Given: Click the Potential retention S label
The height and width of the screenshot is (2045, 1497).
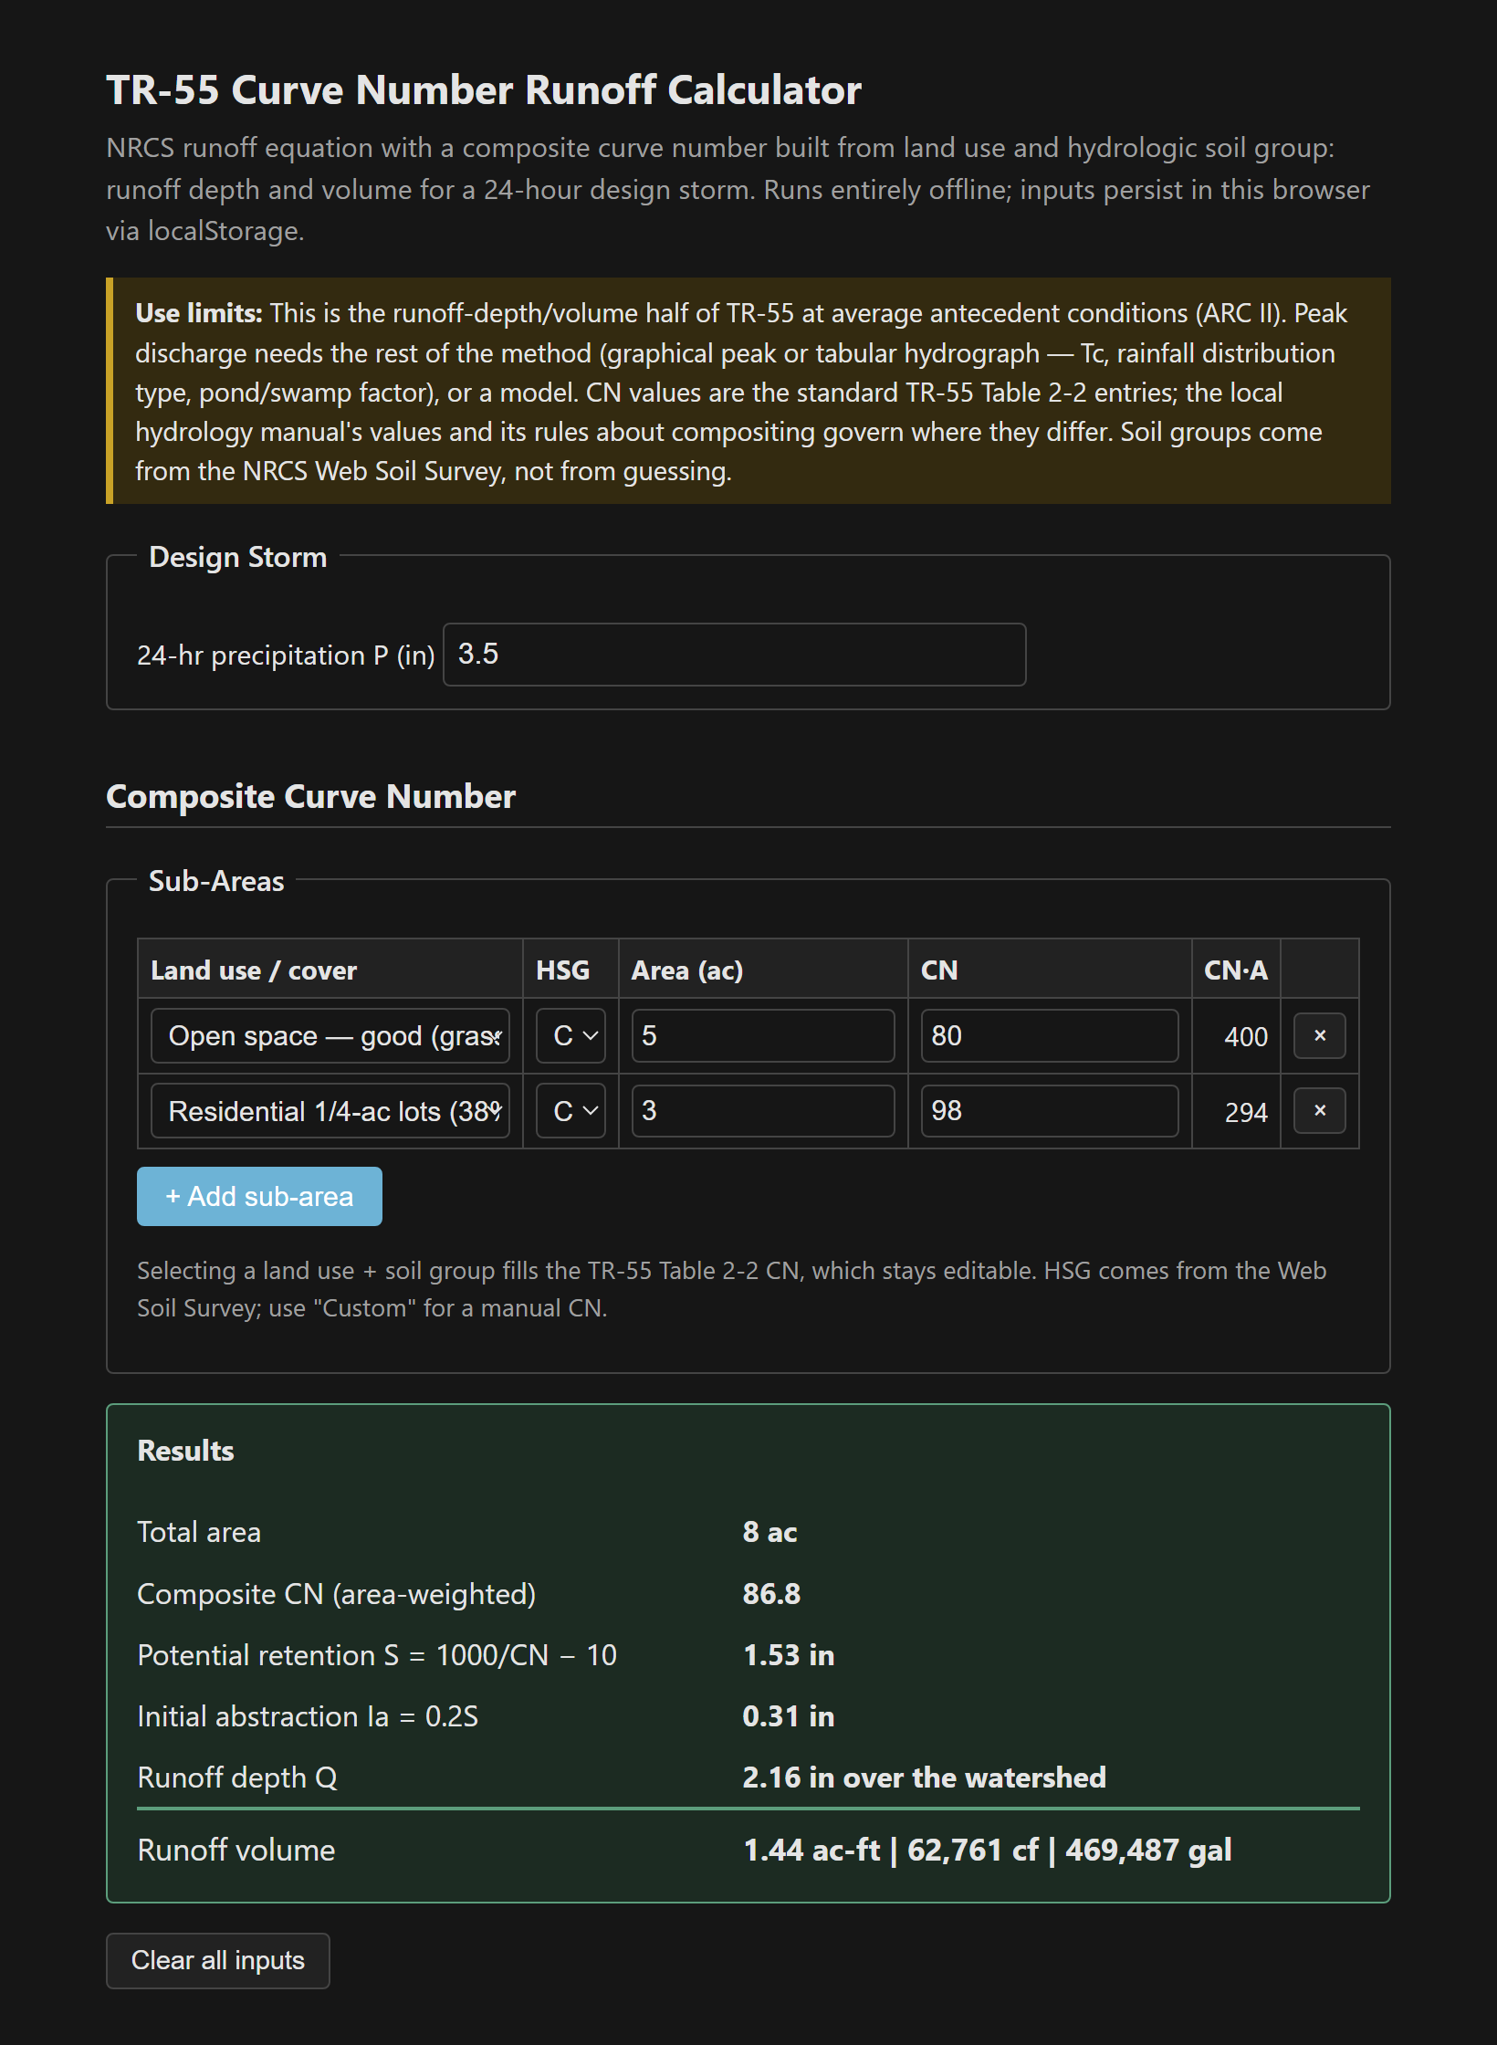Looking at the screenshot, I should (377, 1654).
